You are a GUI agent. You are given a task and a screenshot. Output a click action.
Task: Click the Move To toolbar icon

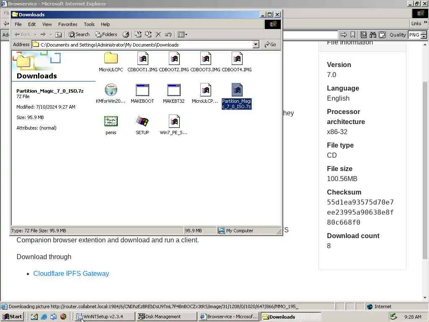[x=138, y=34]
